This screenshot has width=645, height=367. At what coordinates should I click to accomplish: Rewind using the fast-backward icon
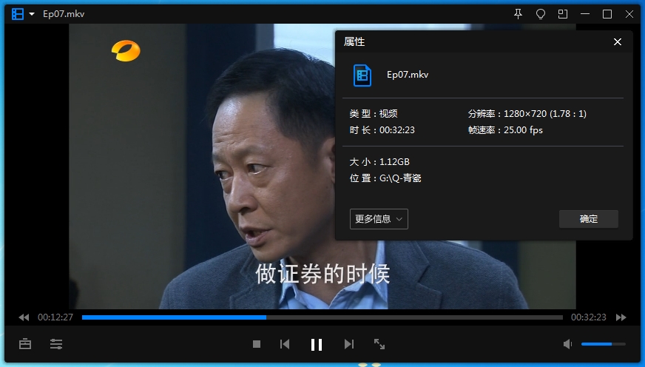(x=24, y=317)
